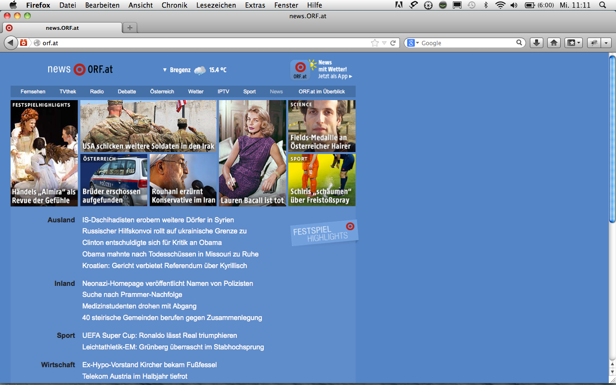
Task: Open Lauren Bacall ist tot image story
Action: pos(253,153)
